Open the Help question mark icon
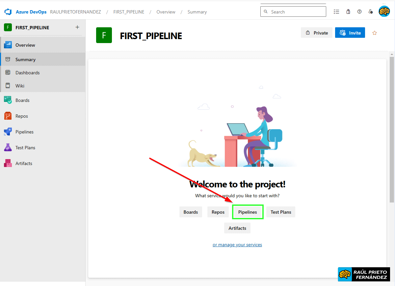Image resolution: width=395 pixels, height=286 pixels. point(359,12)
